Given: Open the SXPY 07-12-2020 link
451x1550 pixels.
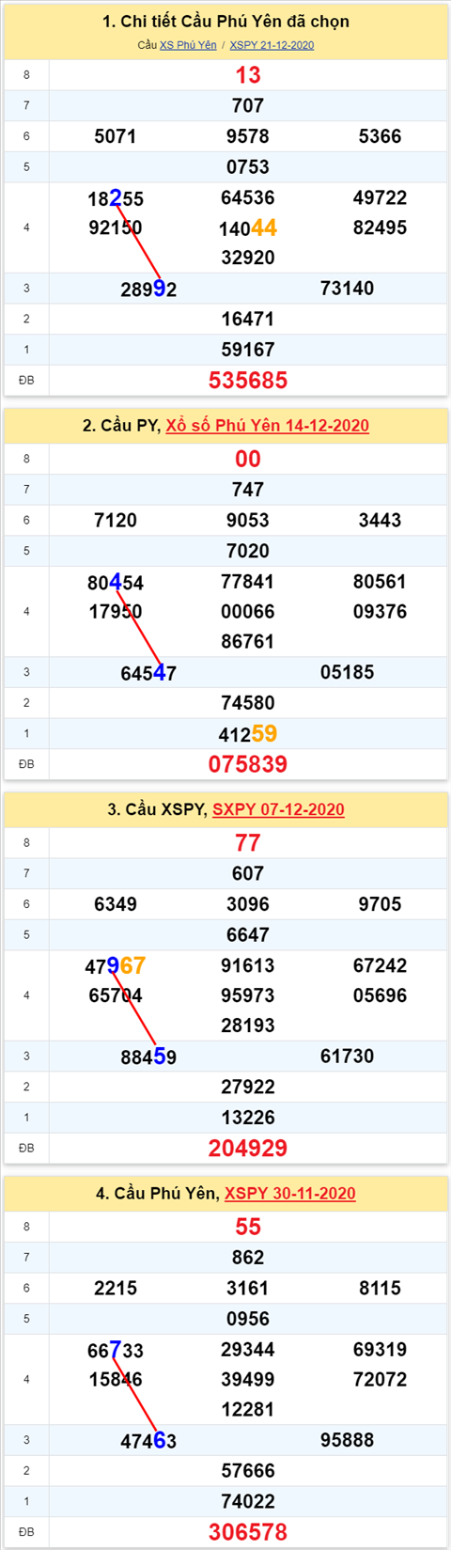Looking at the screenshot, I should [x=278, y=809].
